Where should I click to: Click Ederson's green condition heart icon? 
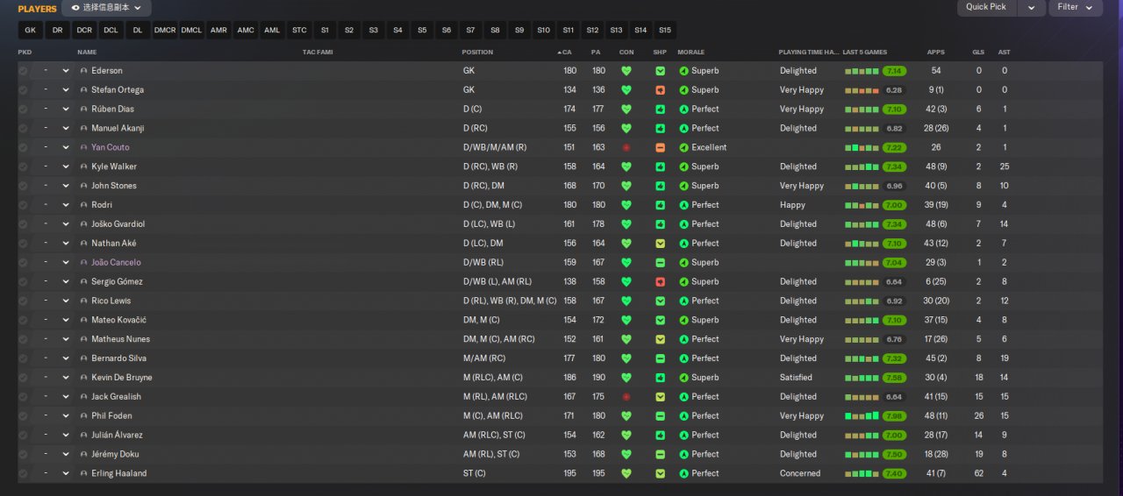(x=626, y=71)
